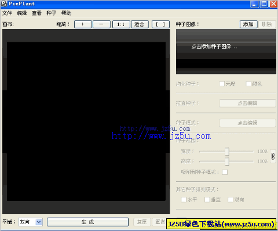Image resolution: width=278 pixels, height=231 pixels.
Task: Click the zoom in plus button
Action: (x=83, y=24)
